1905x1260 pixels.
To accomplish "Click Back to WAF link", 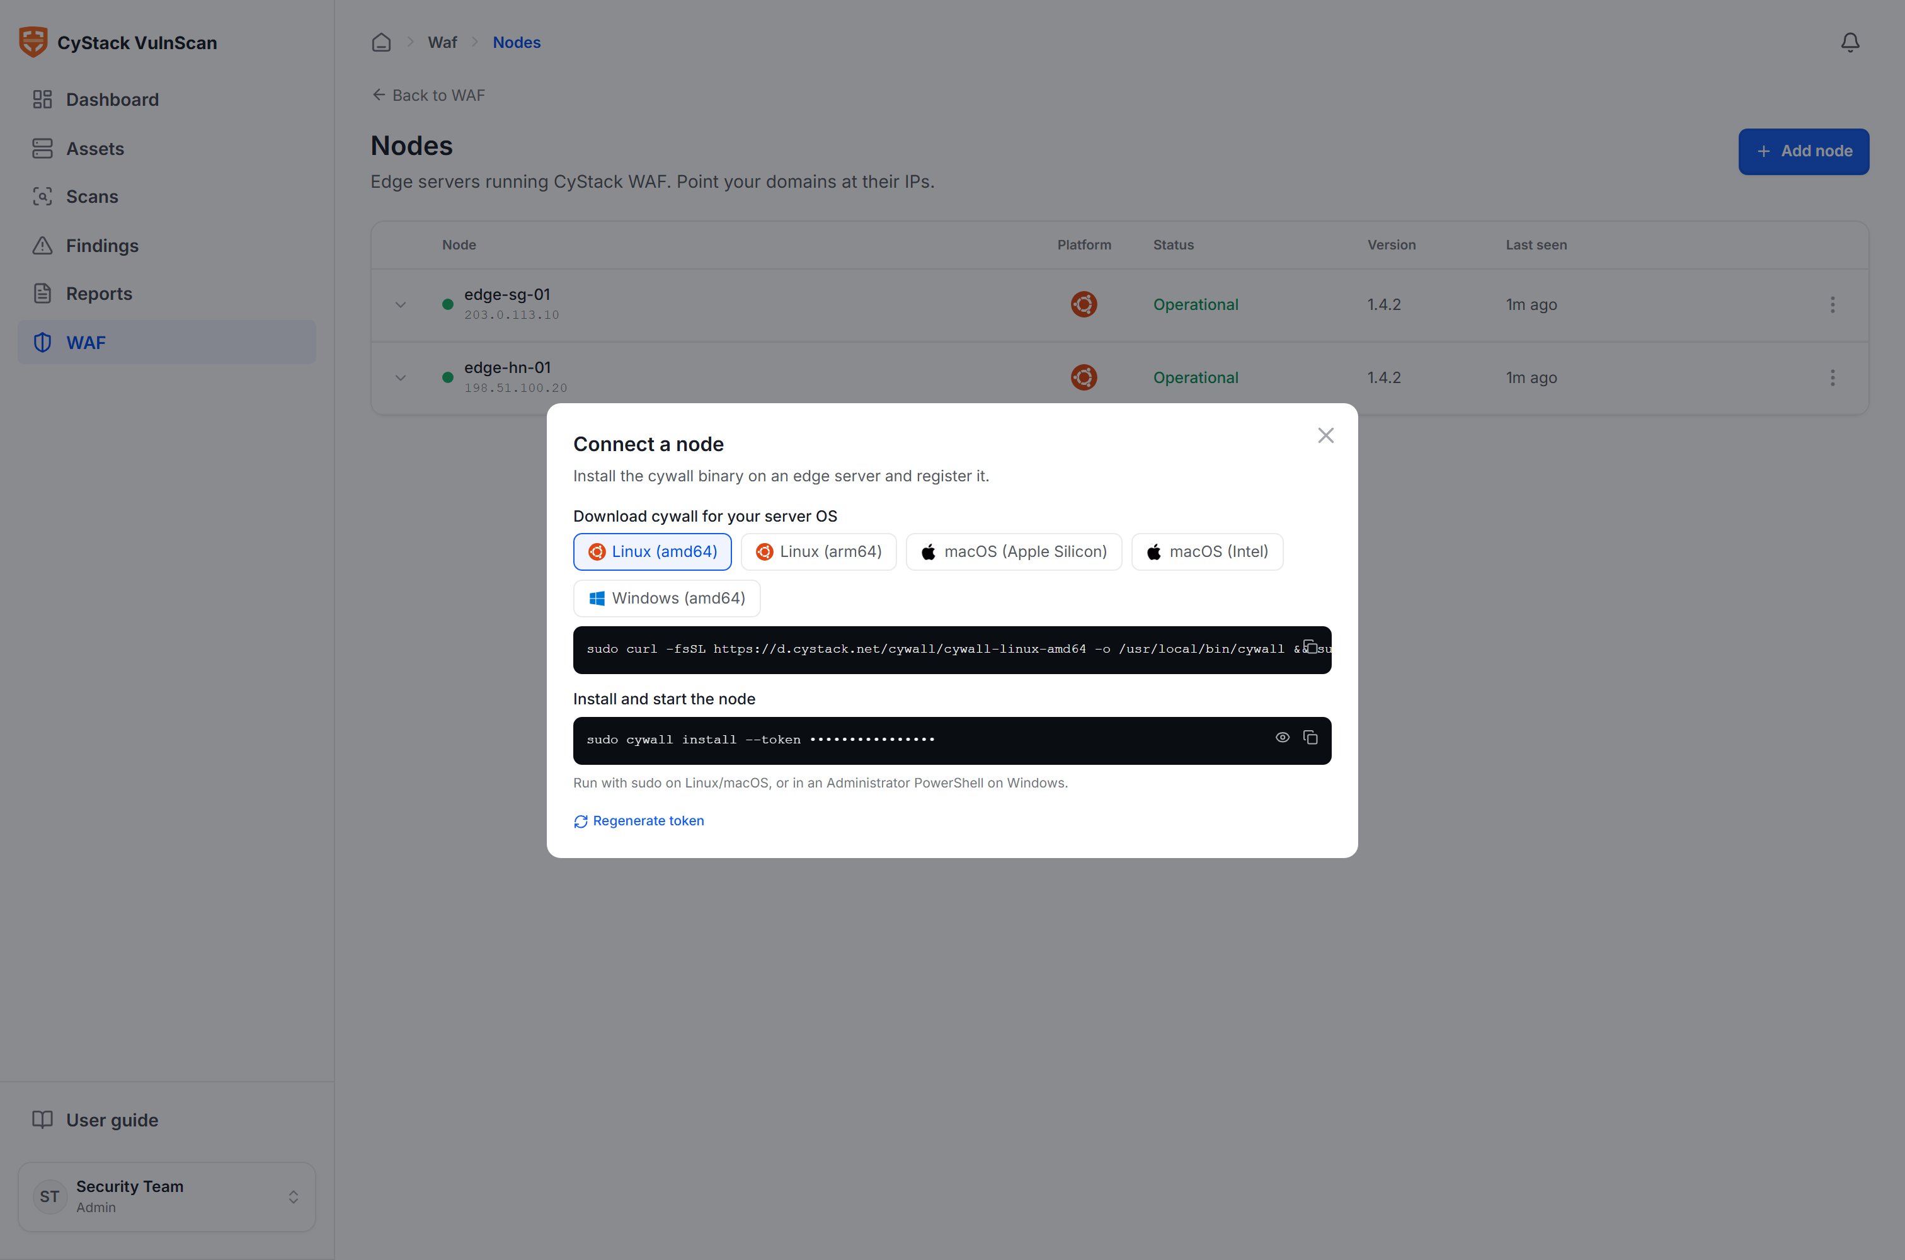I will coord(428,96).
